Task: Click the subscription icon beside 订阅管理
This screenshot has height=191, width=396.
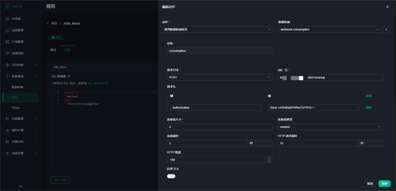Action: click(7, 42)
